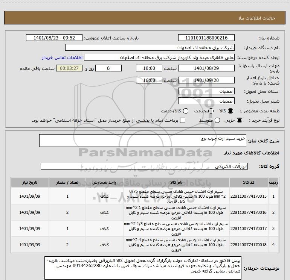This screenshot has width=290, height=280.
Task: Click the ردیف column header
Action: 273,182
